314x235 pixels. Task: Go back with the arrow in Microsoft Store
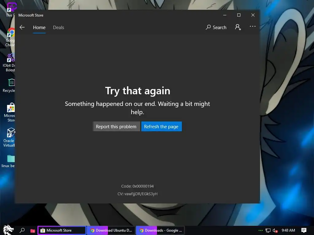pyautogui.click(x=22, y=27)
